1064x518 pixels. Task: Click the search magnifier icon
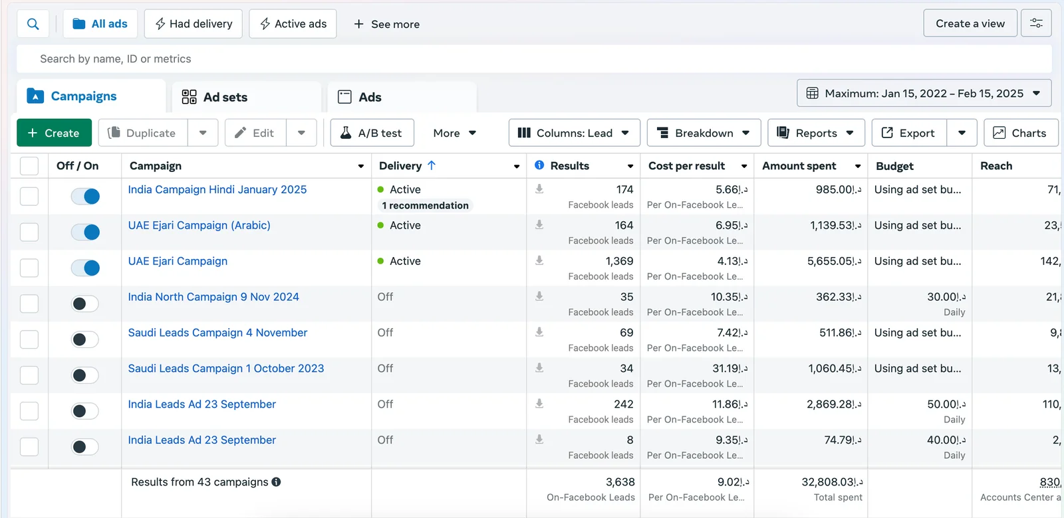coord(33,24)
